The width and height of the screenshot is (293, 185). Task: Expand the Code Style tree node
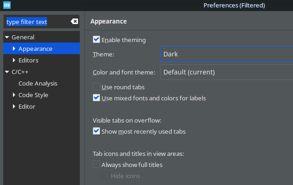14,95
